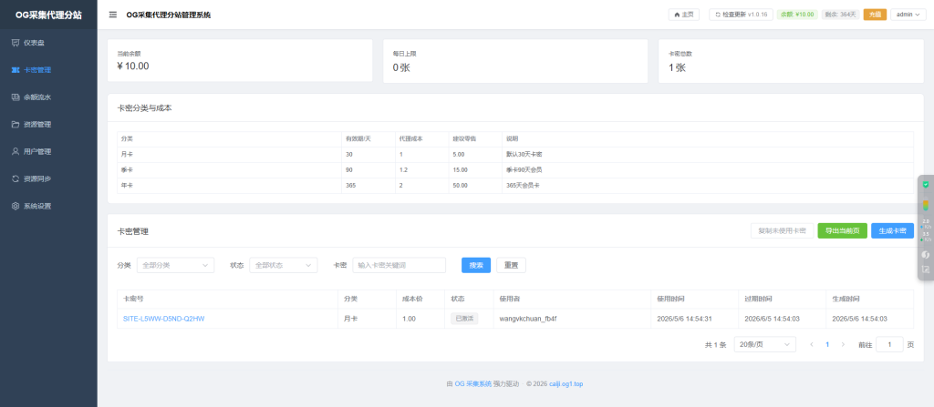Open 系统设置 in the sidebar

click(48, 206)
